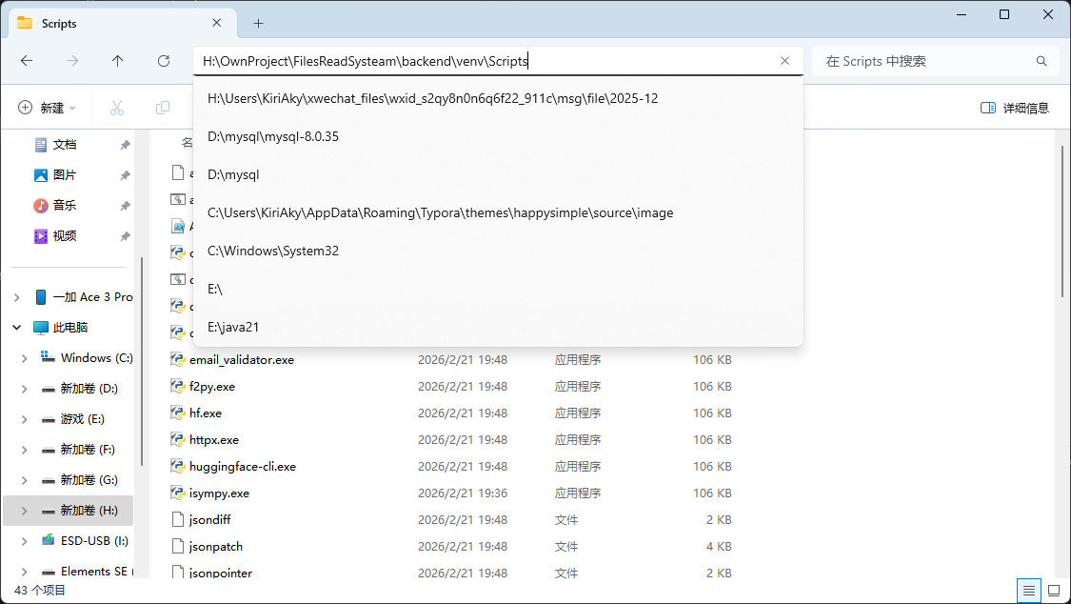The width and height of the screenshot is (1071, 604).
Task: Click the Up directory arrow
Action: [118, 61]
